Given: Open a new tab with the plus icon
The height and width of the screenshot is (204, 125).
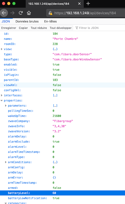Looking at the screenshot, I should pyautogui.click(x=88, y=4).
